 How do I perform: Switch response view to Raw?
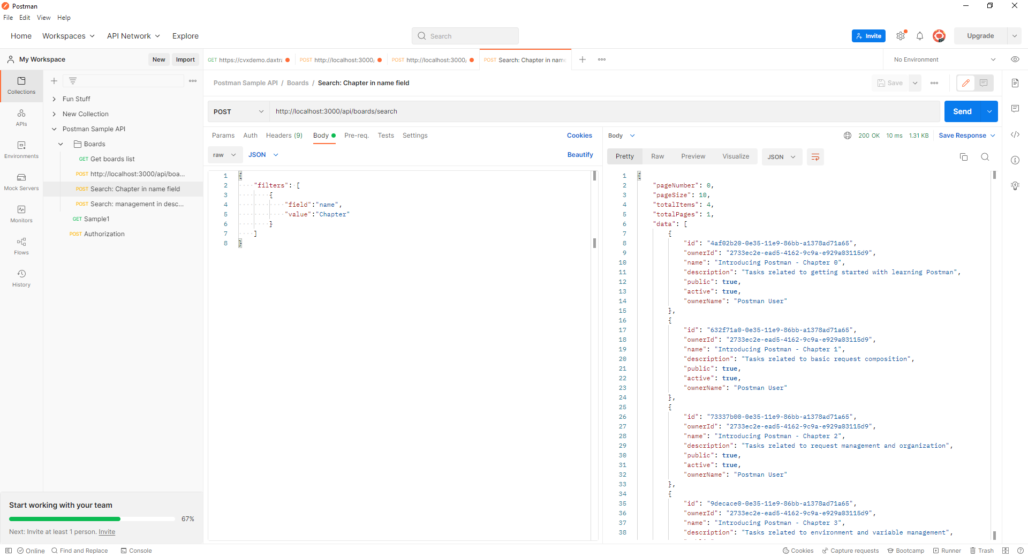657,156
